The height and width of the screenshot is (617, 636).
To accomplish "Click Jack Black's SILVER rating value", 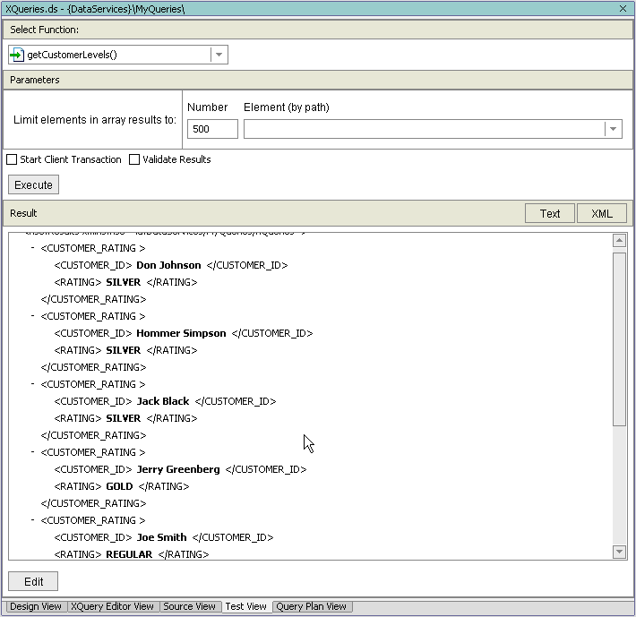I will 124,418.
